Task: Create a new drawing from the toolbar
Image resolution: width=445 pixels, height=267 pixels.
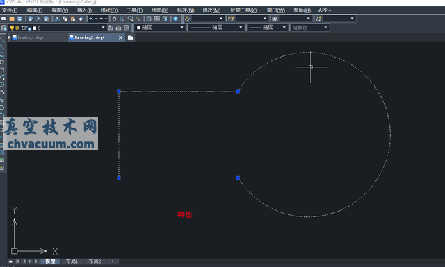Action: click(x=3, y=19)
